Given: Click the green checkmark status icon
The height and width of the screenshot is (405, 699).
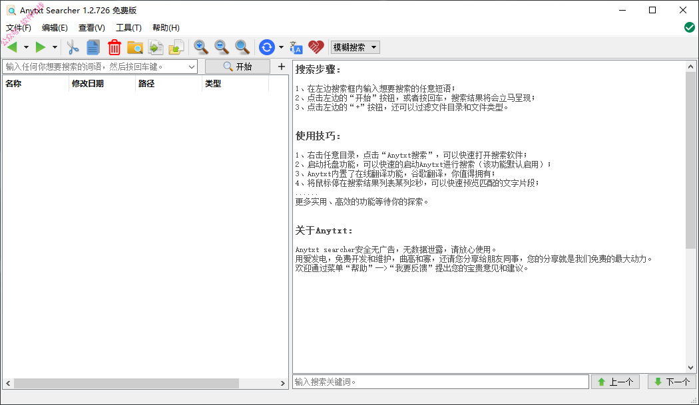Looking at the screenshot, I should (689, 28).
